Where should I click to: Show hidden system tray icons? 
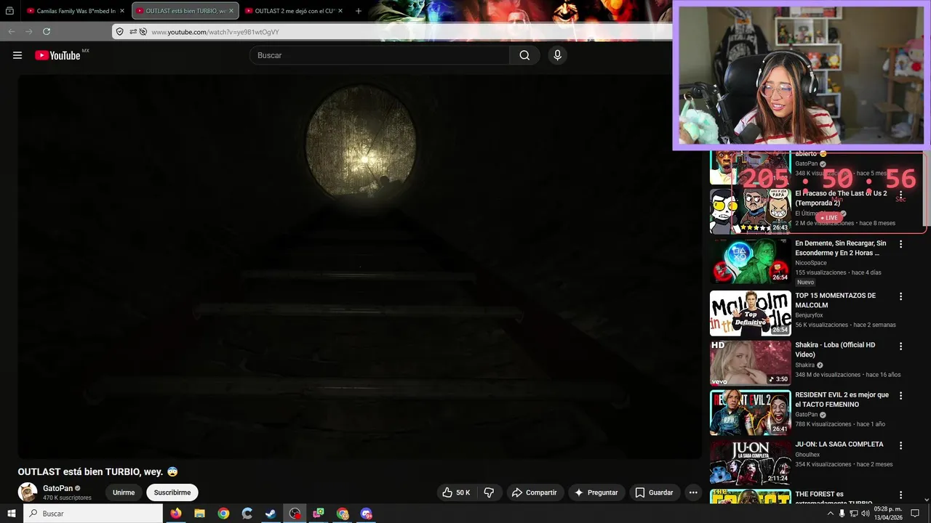[x=830, y=514]
